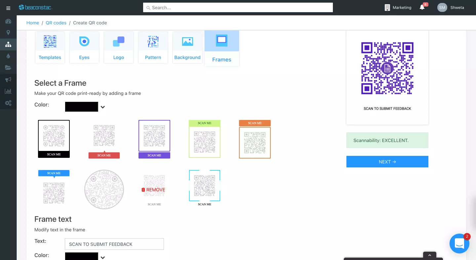Open the hamburger menu at top left
Image resolution: width=476 pixels, height=260 pixels.
pos(8,8)
